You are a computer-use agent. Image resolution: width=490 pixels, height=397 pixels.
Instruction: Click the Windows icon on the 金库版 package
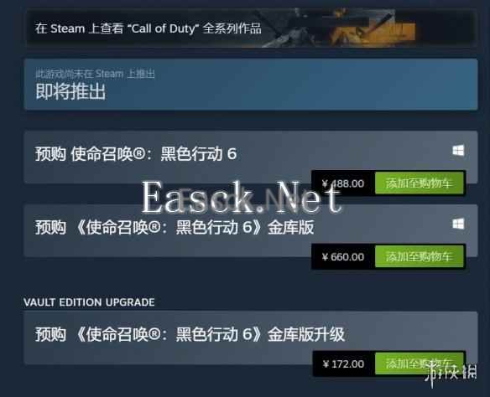(x=458, y=224)
